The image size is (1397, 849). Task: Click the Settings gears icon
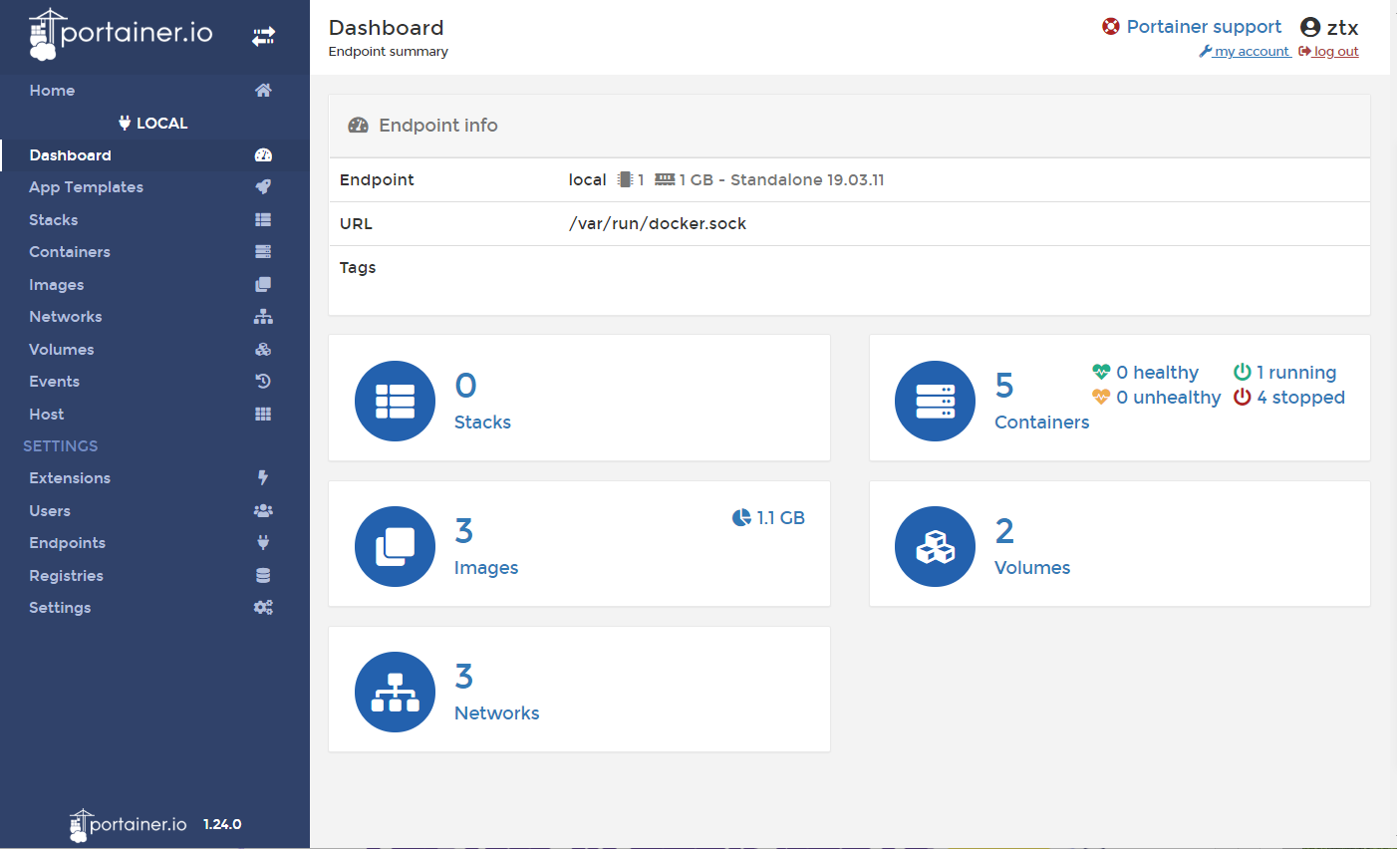pos(263,608)
